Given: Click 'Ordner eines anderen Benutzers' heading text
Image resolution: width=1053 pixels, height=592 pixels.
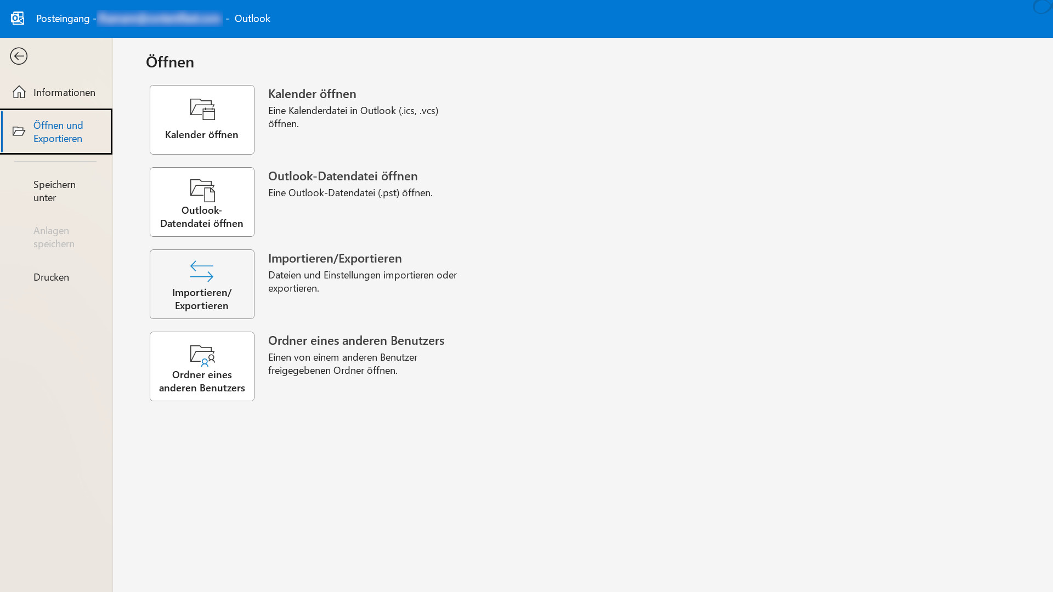Looking at the screenshot, I should [356, 340].
